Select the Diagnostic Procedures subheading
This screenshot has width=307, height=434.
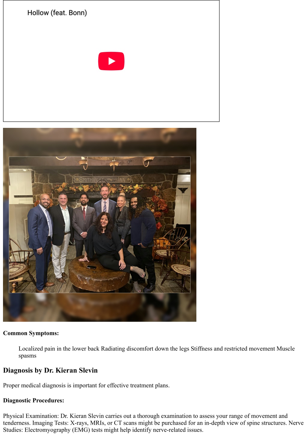click(x=34, y=400)
